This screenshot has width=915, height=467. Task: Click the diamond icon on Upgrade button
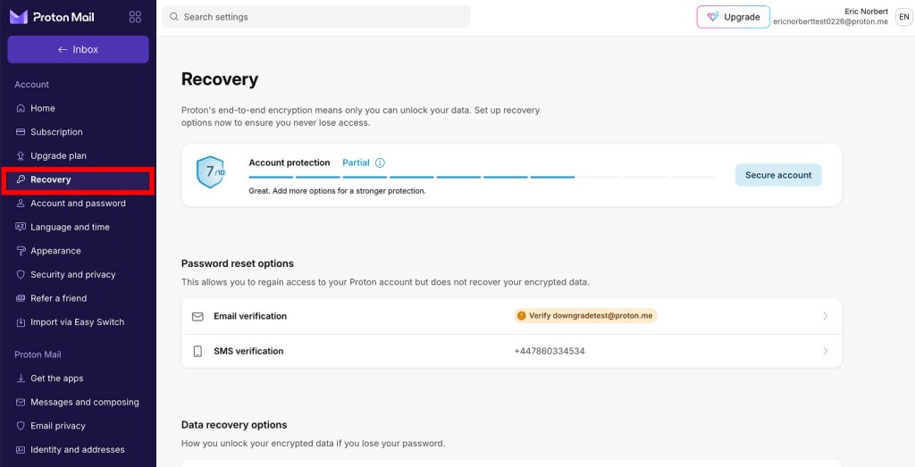712,17
